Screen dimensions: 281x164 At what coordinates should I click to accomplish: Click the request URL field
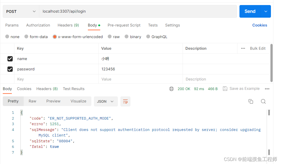101,11
